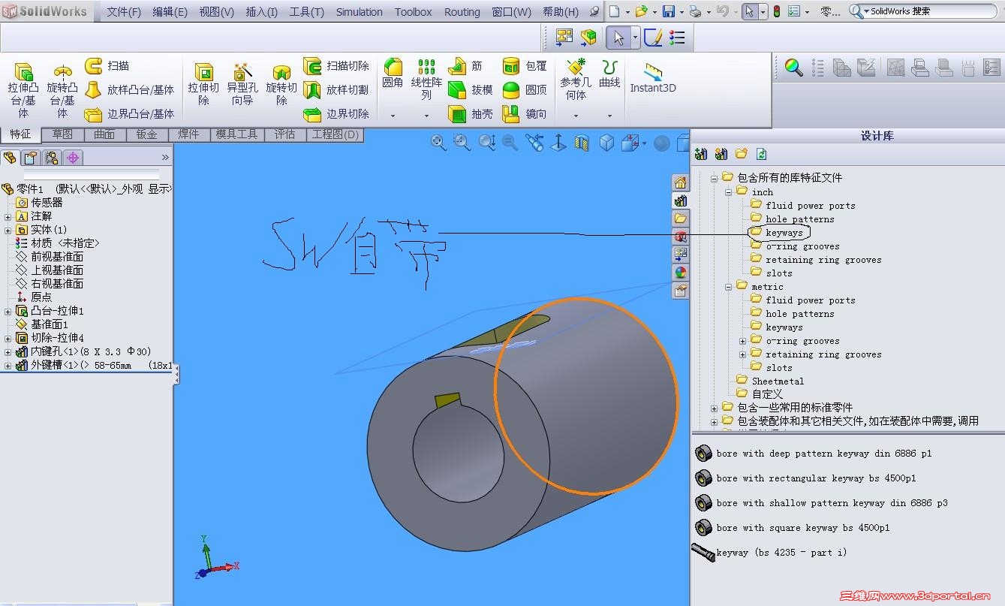The width and height of the screenshot is (1005, 606).
Task: Click the 边界切除 (Boundary Cut) button
Action: pyautogui.click(x=336, y=114)
